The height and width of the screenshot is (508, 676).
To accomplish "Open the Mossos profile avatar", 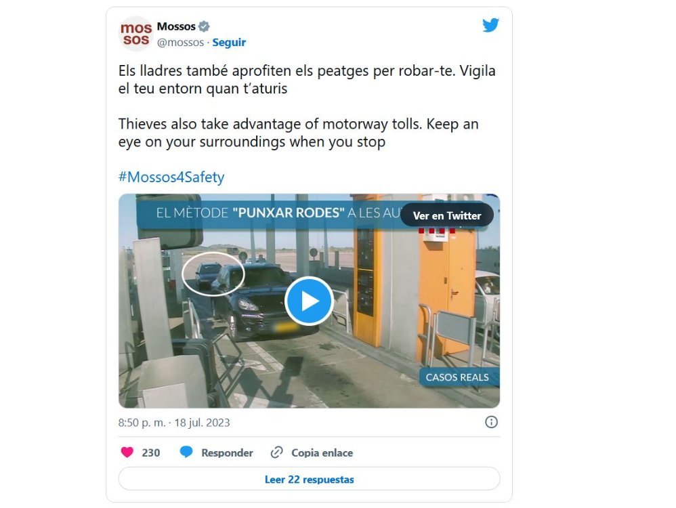I will point(135,34).
